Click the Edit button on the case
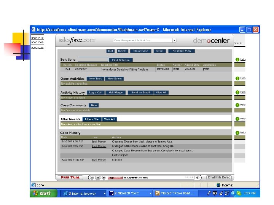Screen dimensions: 274x205 110,51
